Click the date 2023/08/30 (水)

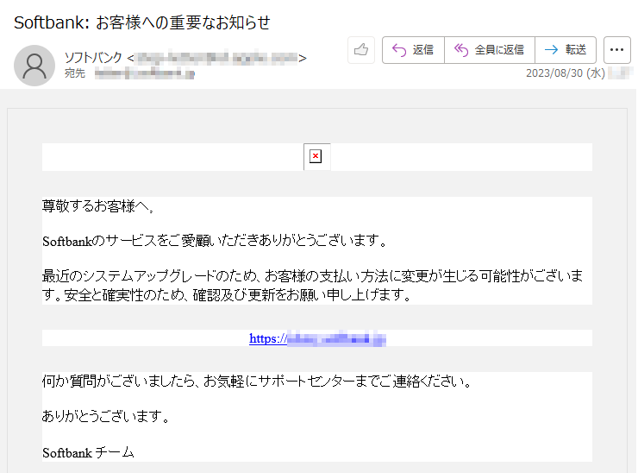click(x=566, y=73)
